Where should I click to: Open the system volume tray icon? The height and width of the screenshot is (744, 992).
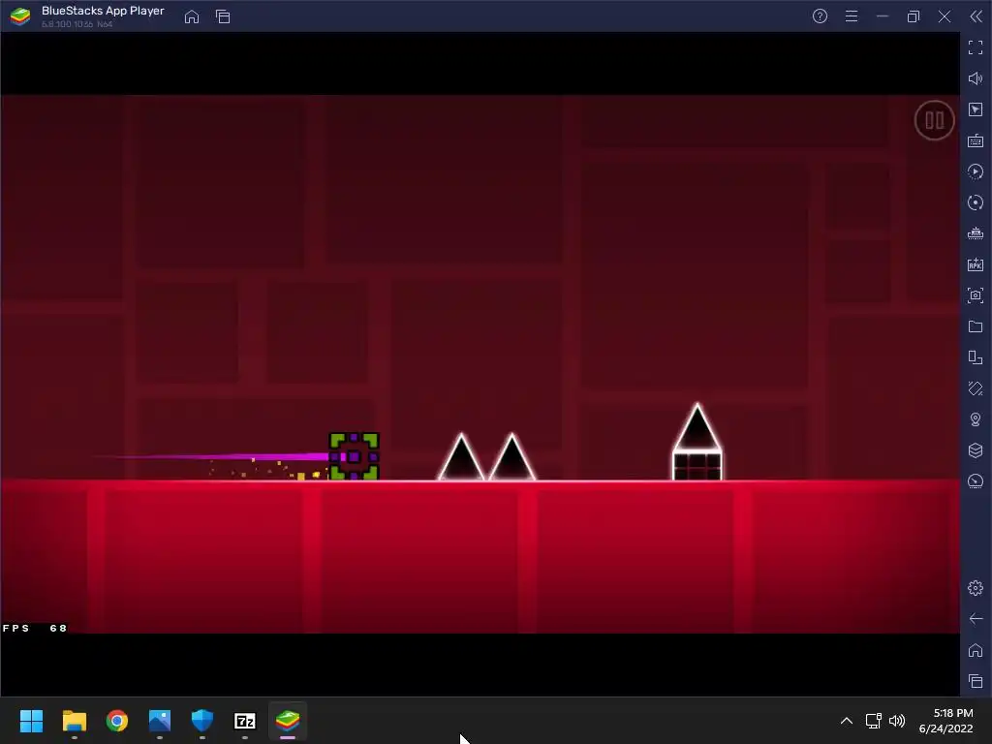click(897, 721)
